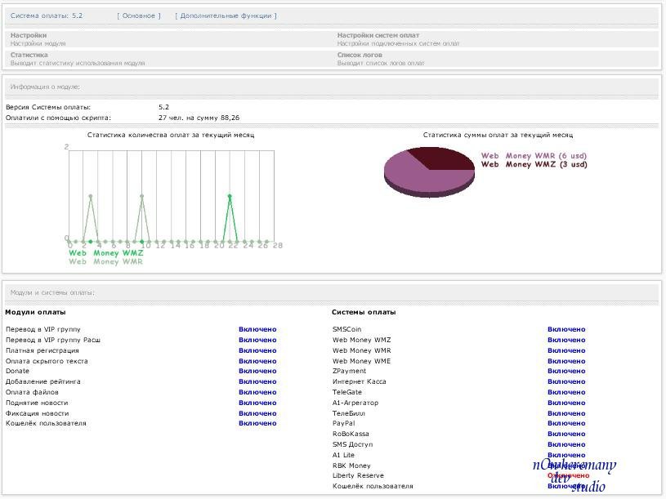Image resolution: width=666 pixels, height=499 pixels.
Task: Toggle Включено status for Оплата файлов
Action: tap(257, 392)
